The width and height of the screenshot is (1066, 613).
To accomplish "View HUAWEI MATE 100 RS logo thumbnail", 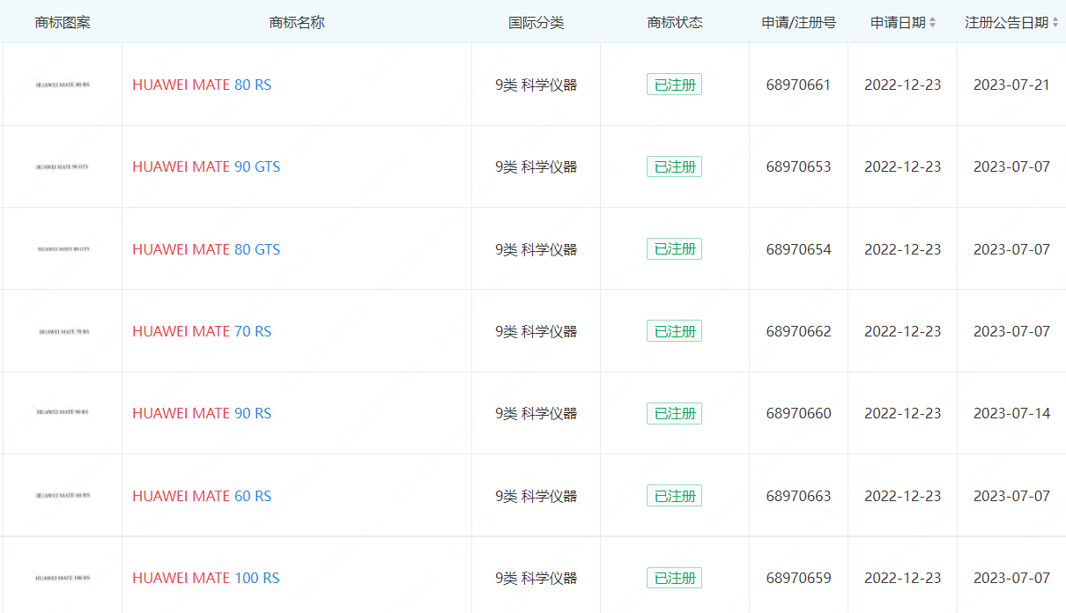I will tap(63, 578).
